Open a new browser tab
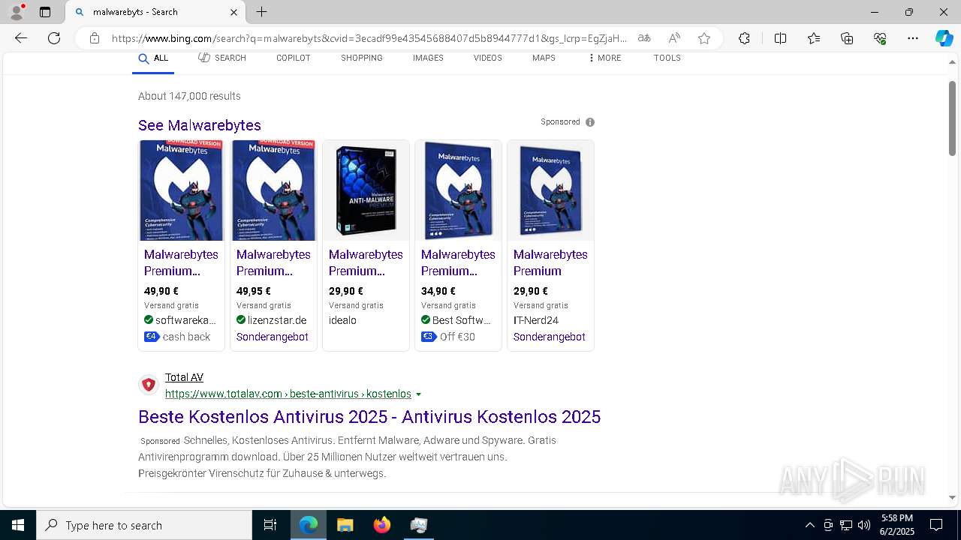961x540 pixels. (261, 12)
